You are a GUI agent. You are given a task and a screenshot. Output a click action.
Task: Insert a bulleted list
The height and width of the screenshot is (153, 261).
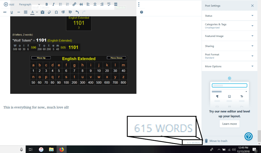[61, 4]
